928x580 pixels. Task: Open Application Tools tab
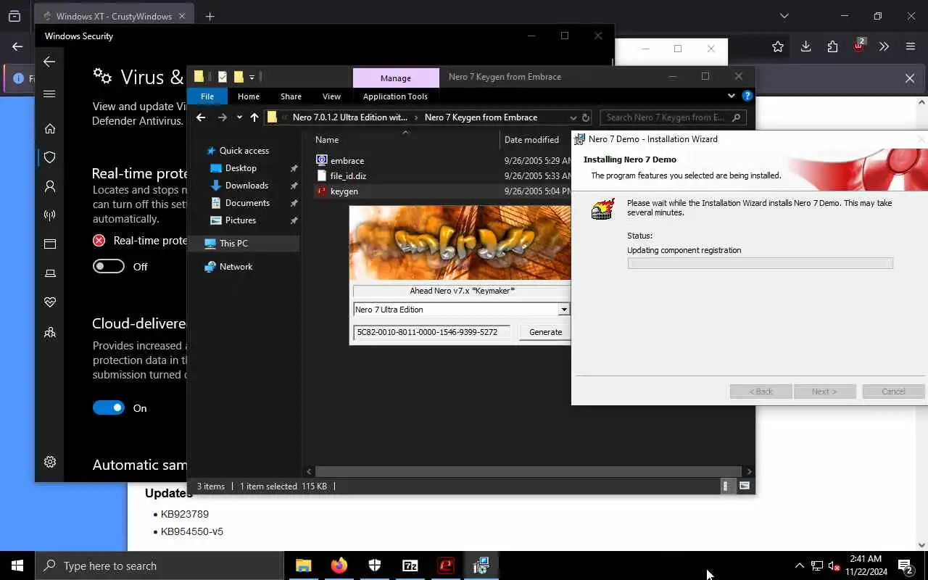pos(395,96)
